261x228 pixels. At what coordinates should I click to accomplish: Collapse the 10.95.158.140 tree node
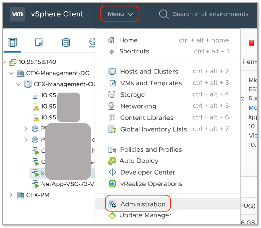[x=4, y=62]
